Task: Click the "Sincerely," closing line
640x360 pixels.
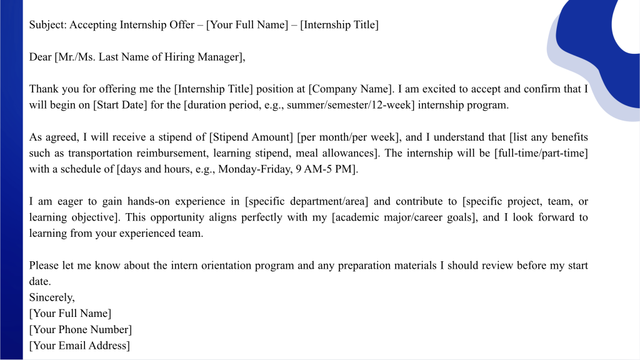Action: pyautogui.click(x=52, y=297)
